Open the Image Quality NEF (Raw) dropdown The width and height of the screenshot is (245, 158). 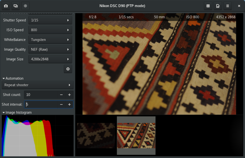click(50, 50)
